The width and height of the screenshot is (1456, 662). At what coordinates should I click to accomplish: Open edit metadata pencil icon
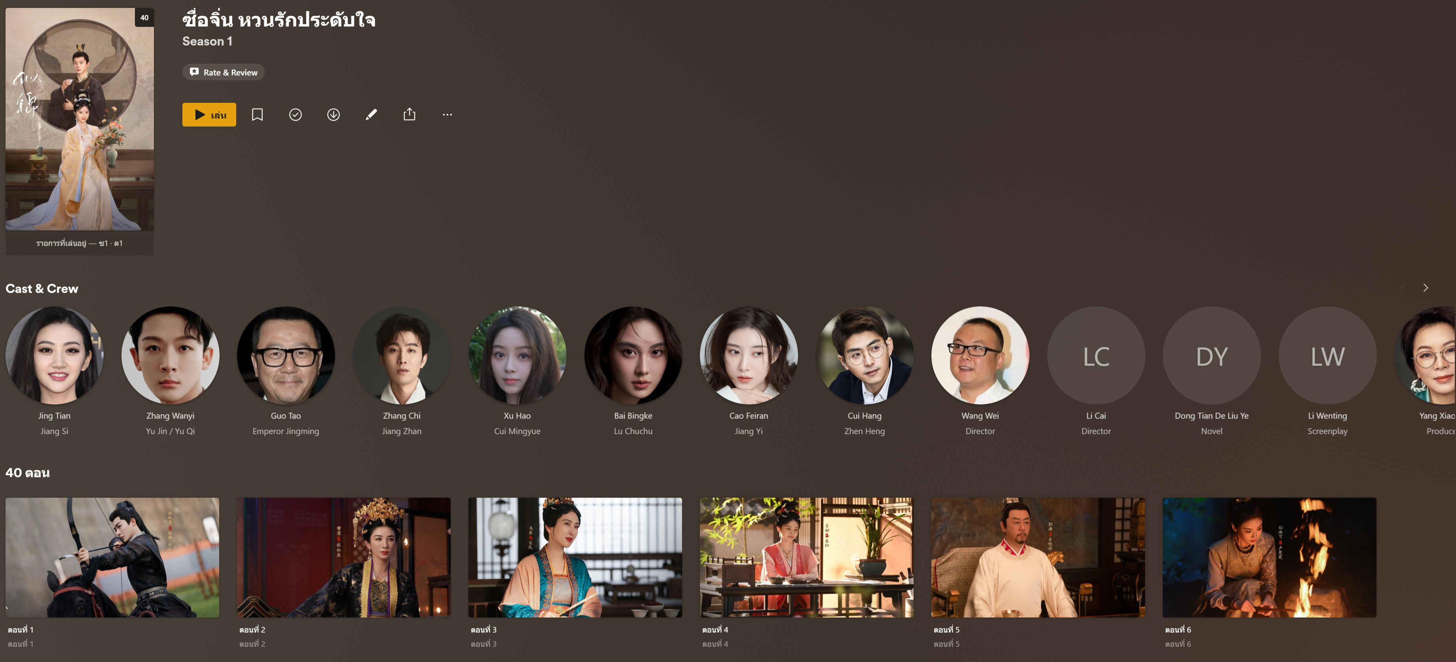point(372,115)
